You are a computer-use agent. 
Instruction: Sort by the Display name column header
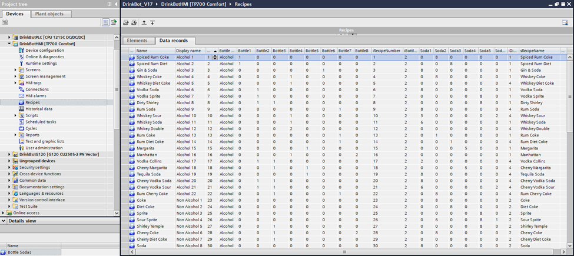click(190, 51)
